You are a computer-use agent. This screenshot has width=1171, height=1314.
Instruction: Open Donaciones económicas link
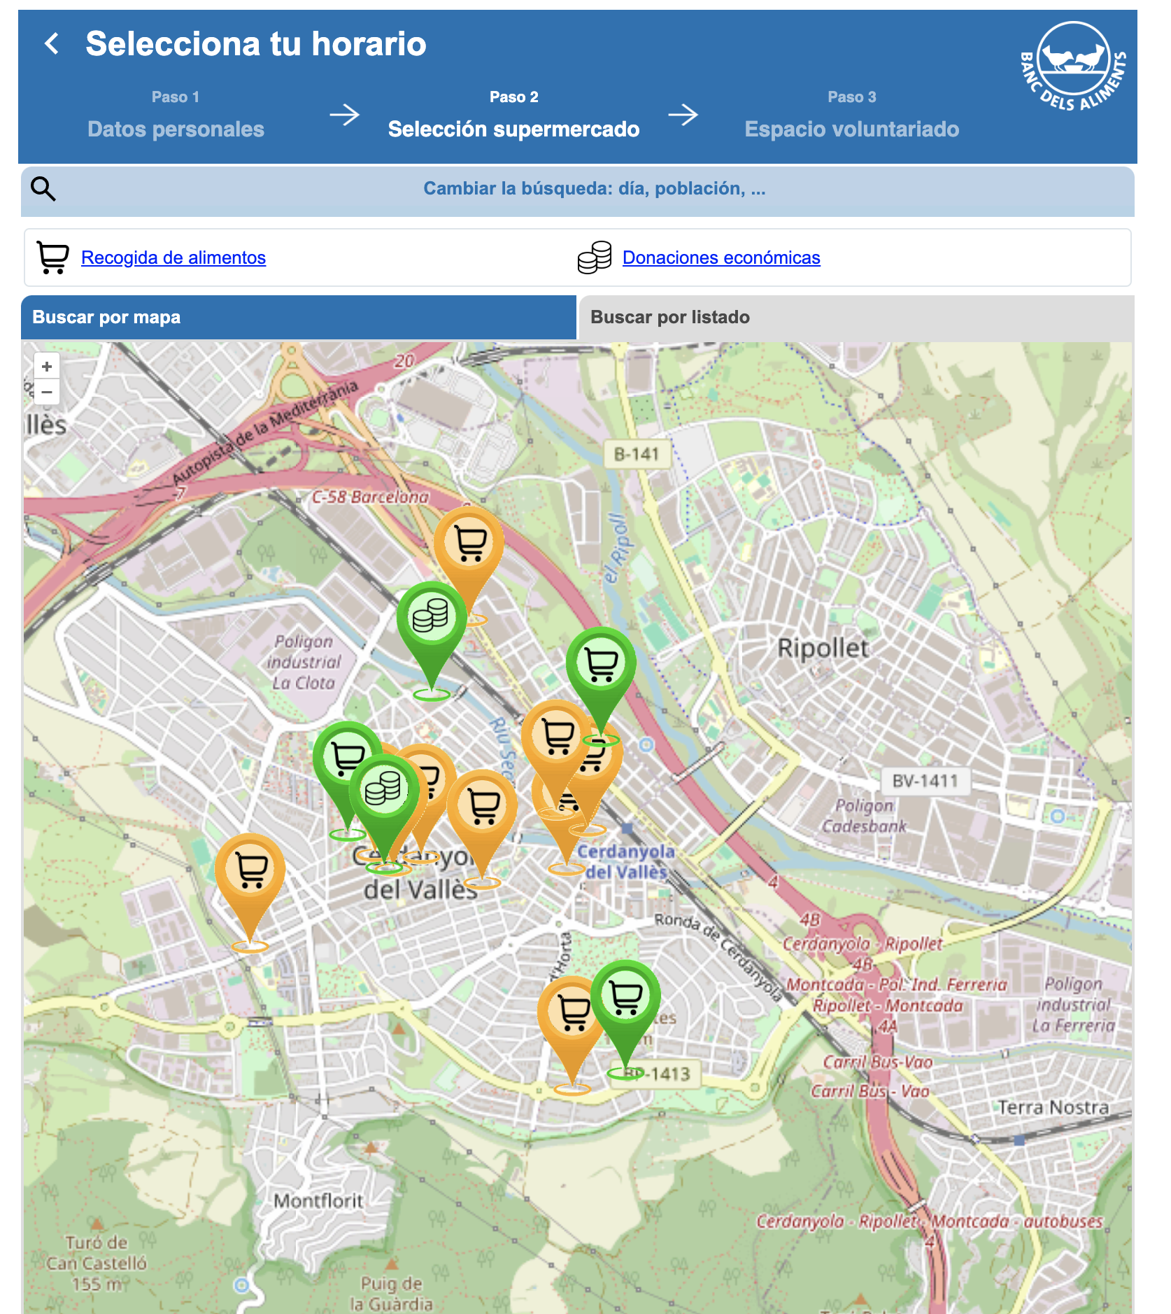pos(721,257)
